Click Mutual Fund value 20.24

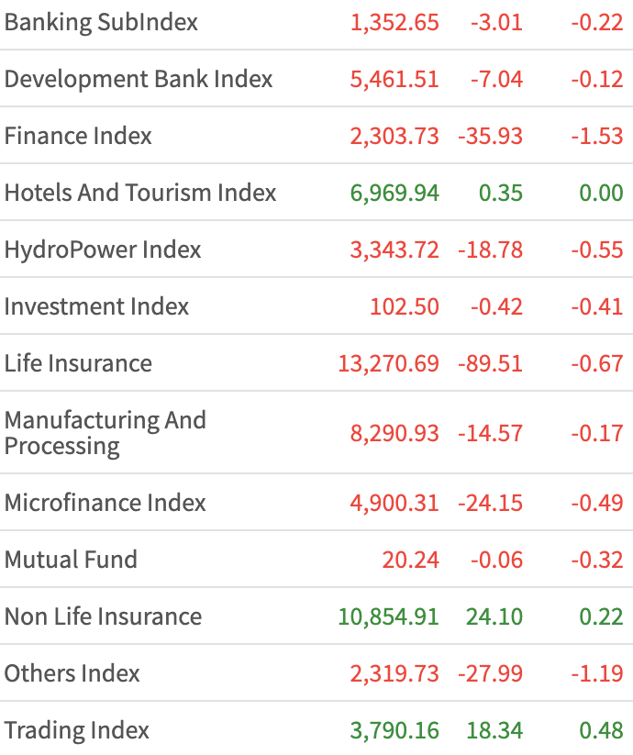(411, 560)
